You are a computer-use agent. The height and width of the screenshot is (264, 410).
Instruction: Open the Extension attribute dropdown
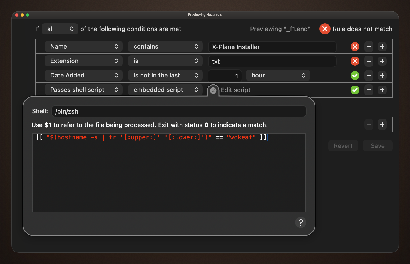(x=83, y=61)
